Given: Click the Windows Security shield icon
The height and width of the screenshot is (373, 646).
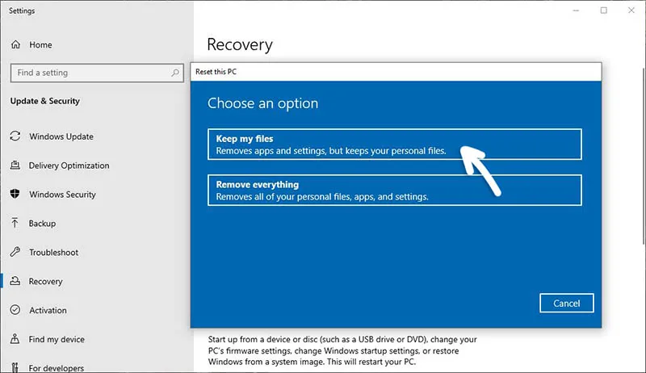Looking at the screenshot, I should (15, 195).
